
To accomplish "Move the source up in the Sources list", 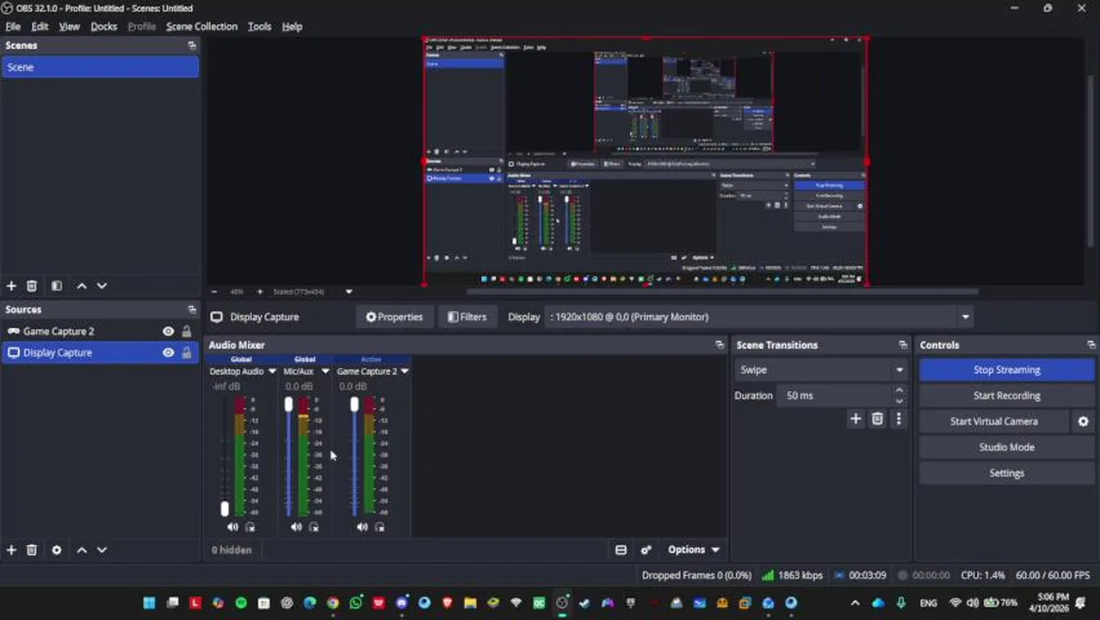I will coord(82,549).
